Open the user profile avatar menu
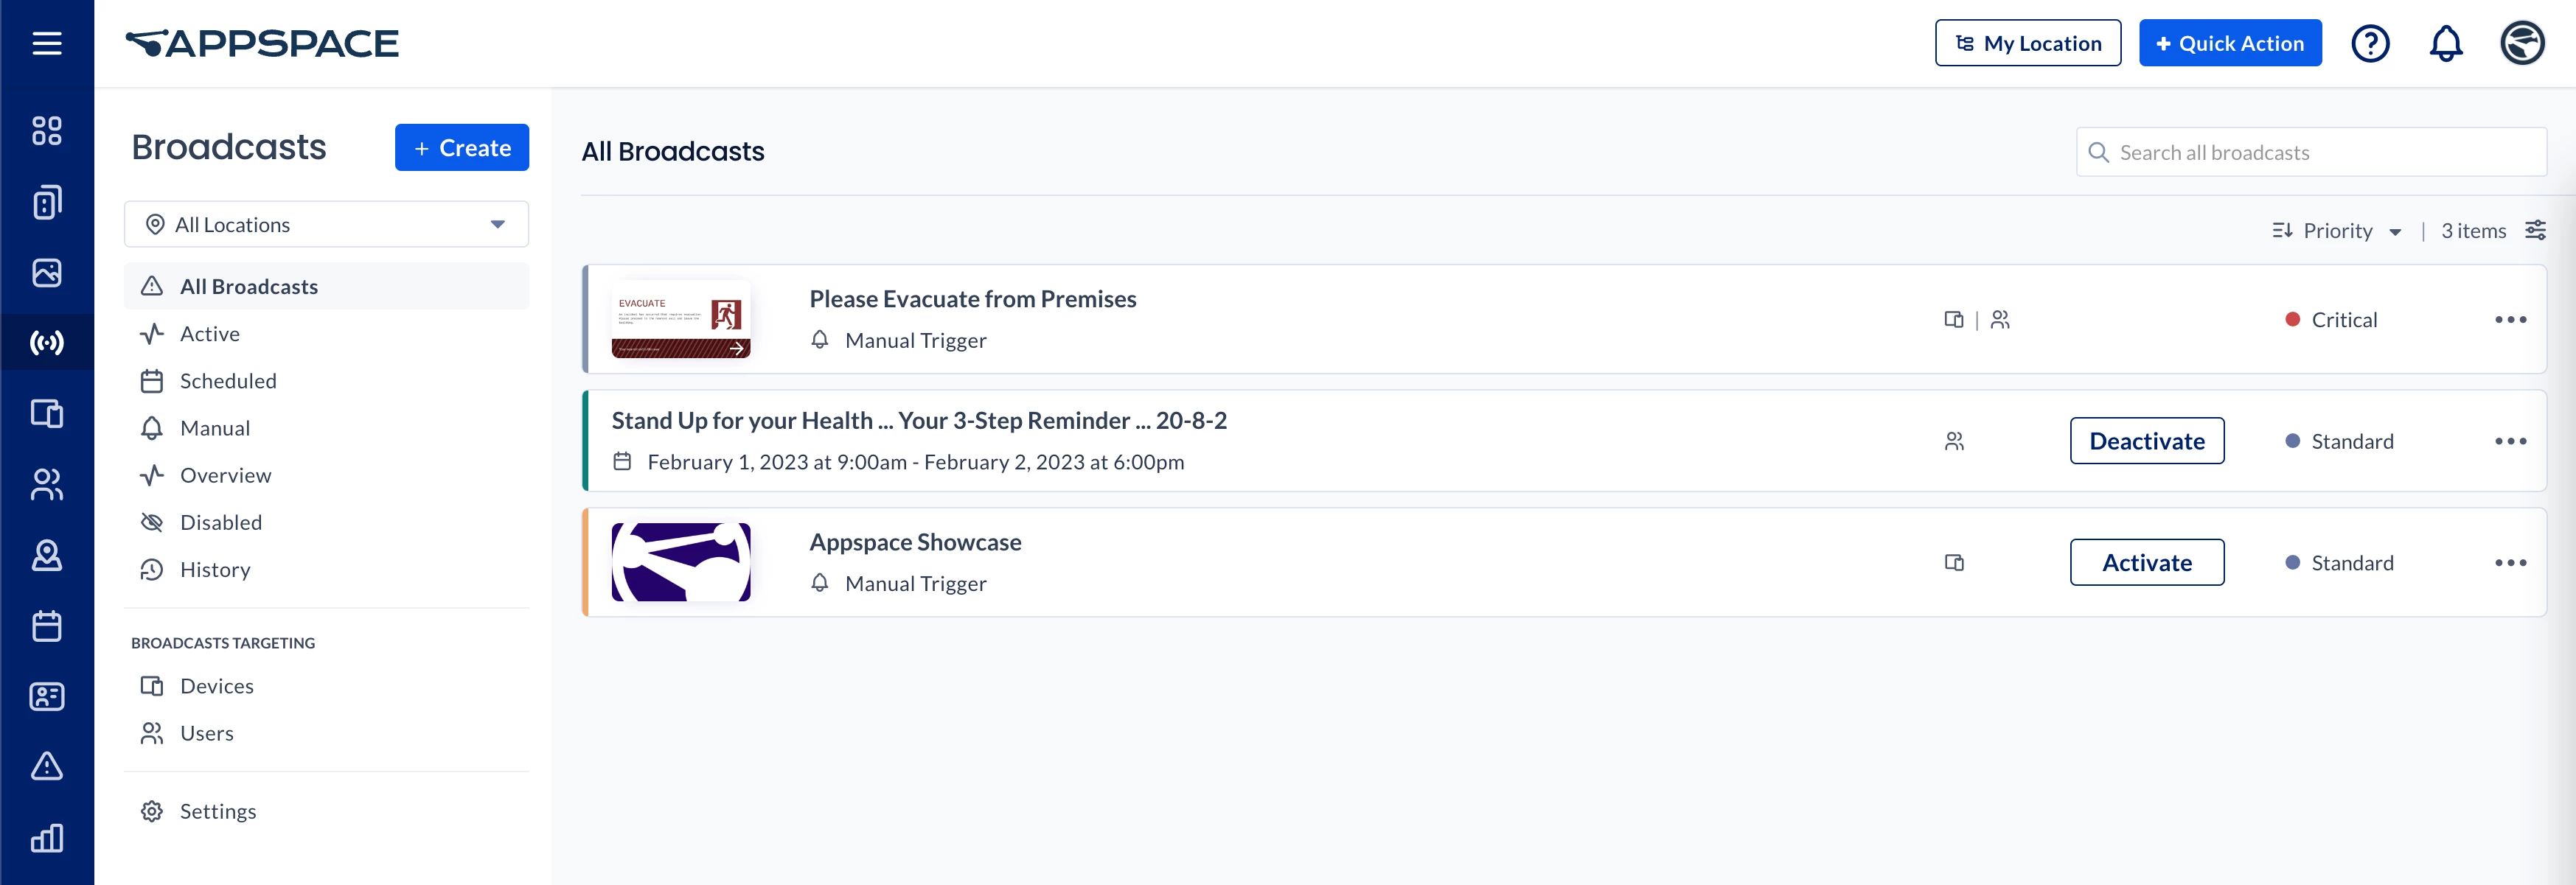 2522,43
